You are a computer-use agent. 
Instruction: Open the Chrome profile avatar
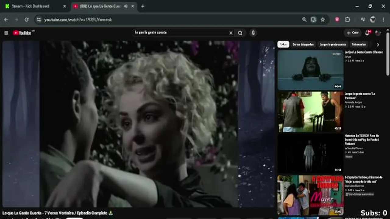(x=373, y=19)
